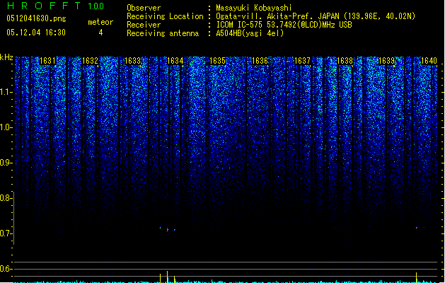Click the 1637 time marker
Viewport: 445px width, 283px height.
302,60
